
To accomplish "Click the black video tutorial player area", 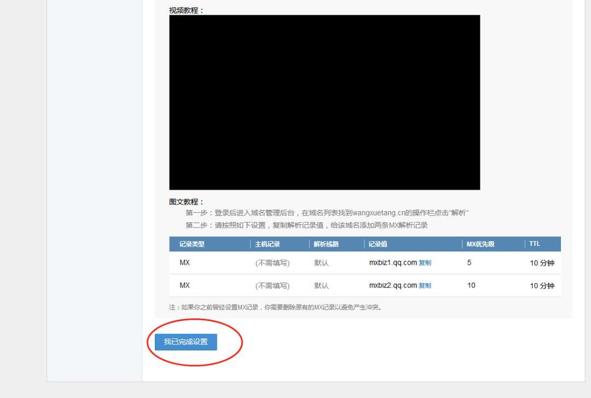I will [x=324, y=102].
